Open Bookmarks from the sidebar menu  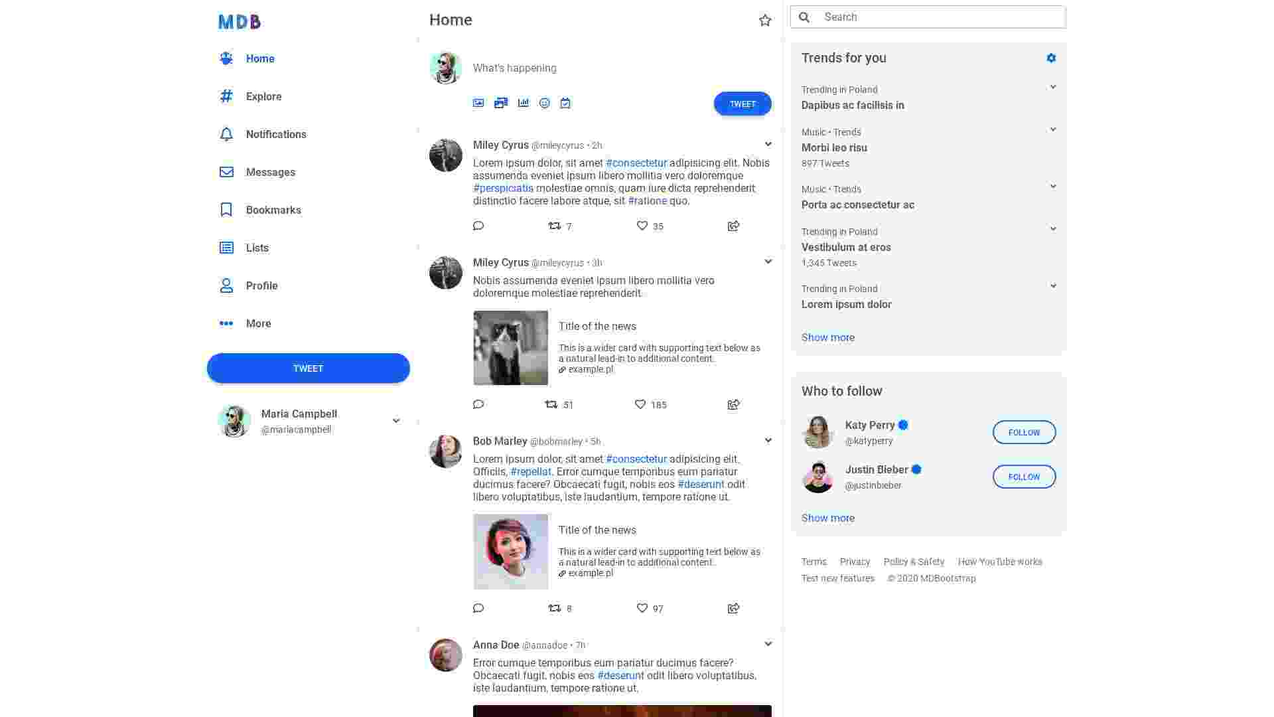(273, 210)
